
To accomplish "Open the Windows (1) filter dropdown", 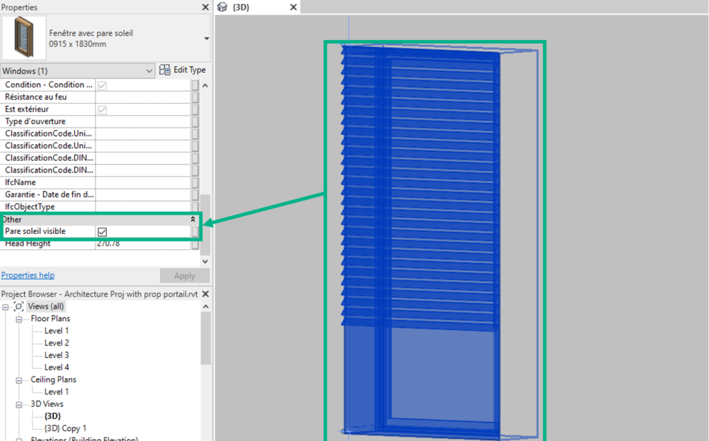I will [150, 71].
